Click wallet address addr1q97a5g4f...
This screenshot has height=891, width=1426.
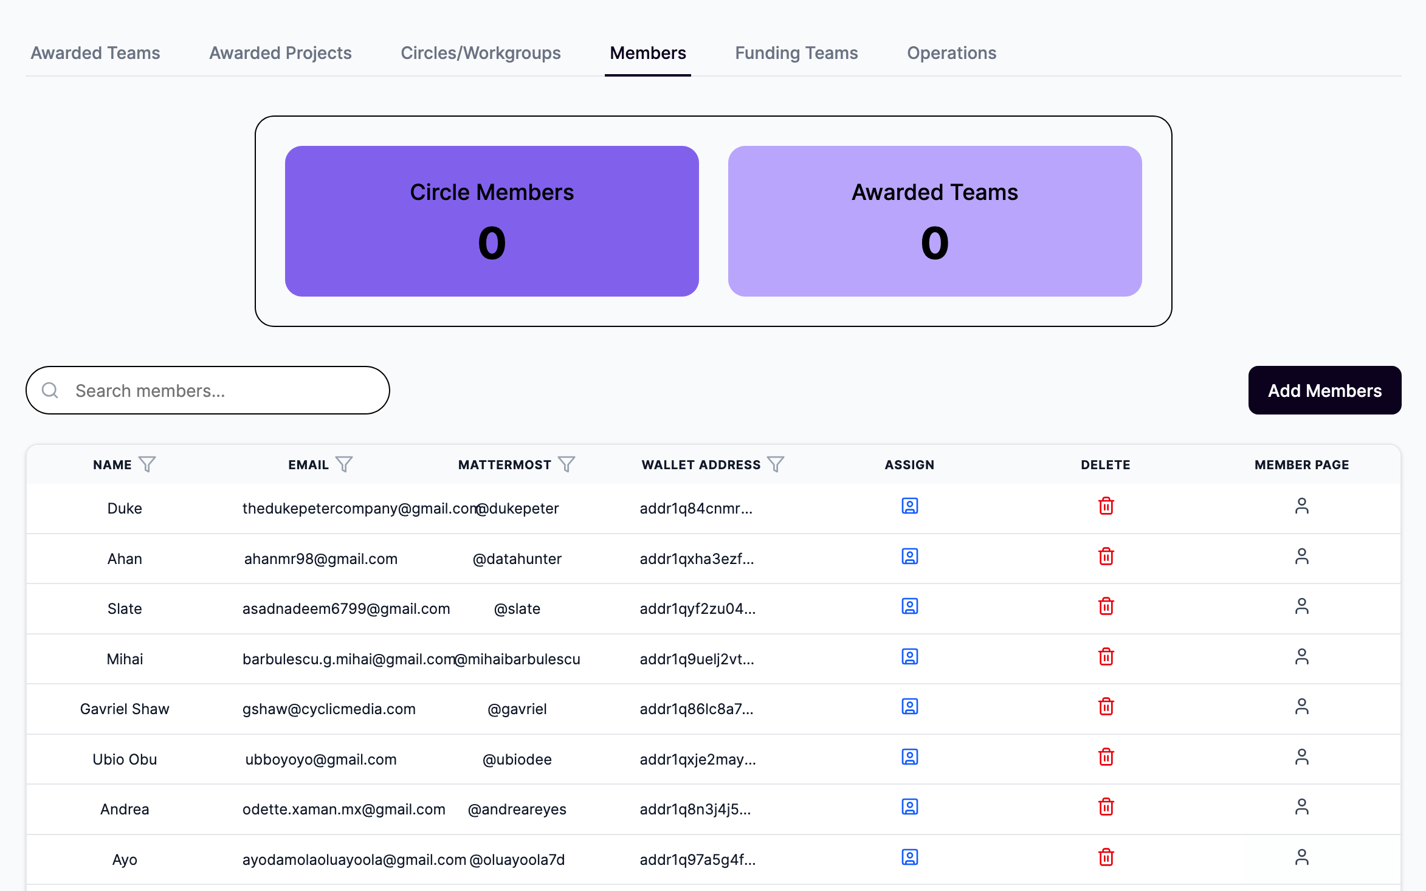click(x=698, y=859)
